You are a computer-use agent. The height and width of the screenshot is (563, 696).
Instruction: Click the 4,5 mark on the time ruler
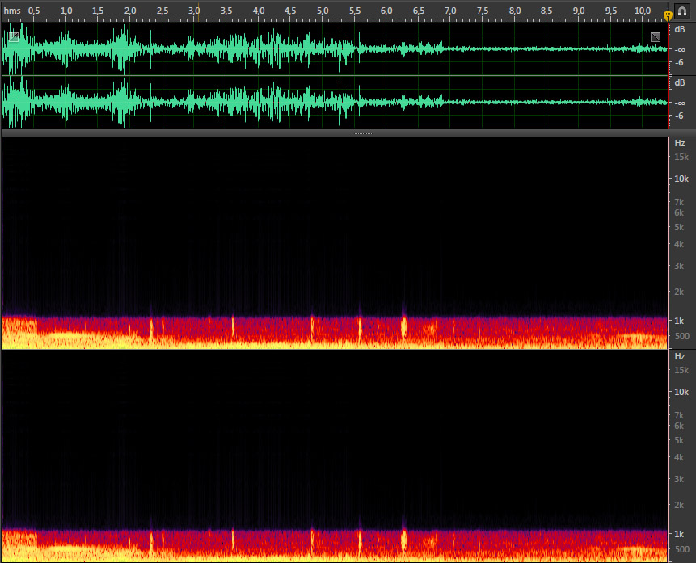[290, 11]
